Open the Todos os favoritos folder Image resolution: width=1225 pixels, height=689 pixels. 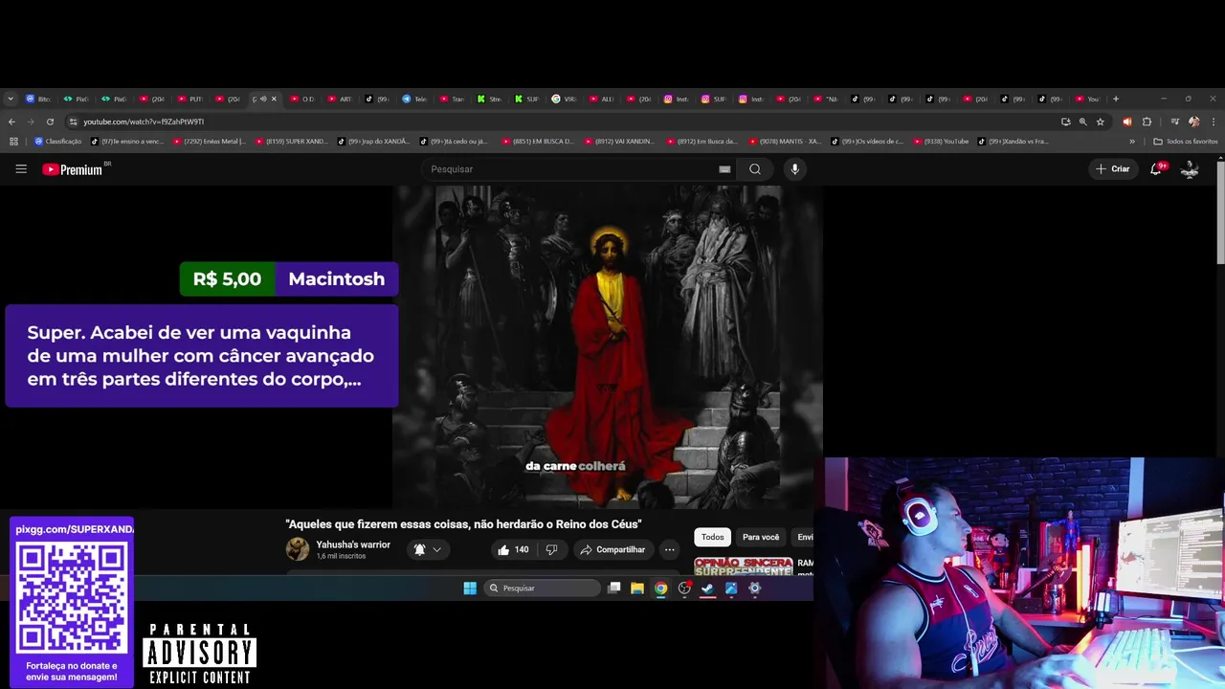[x=1186, y=142]
